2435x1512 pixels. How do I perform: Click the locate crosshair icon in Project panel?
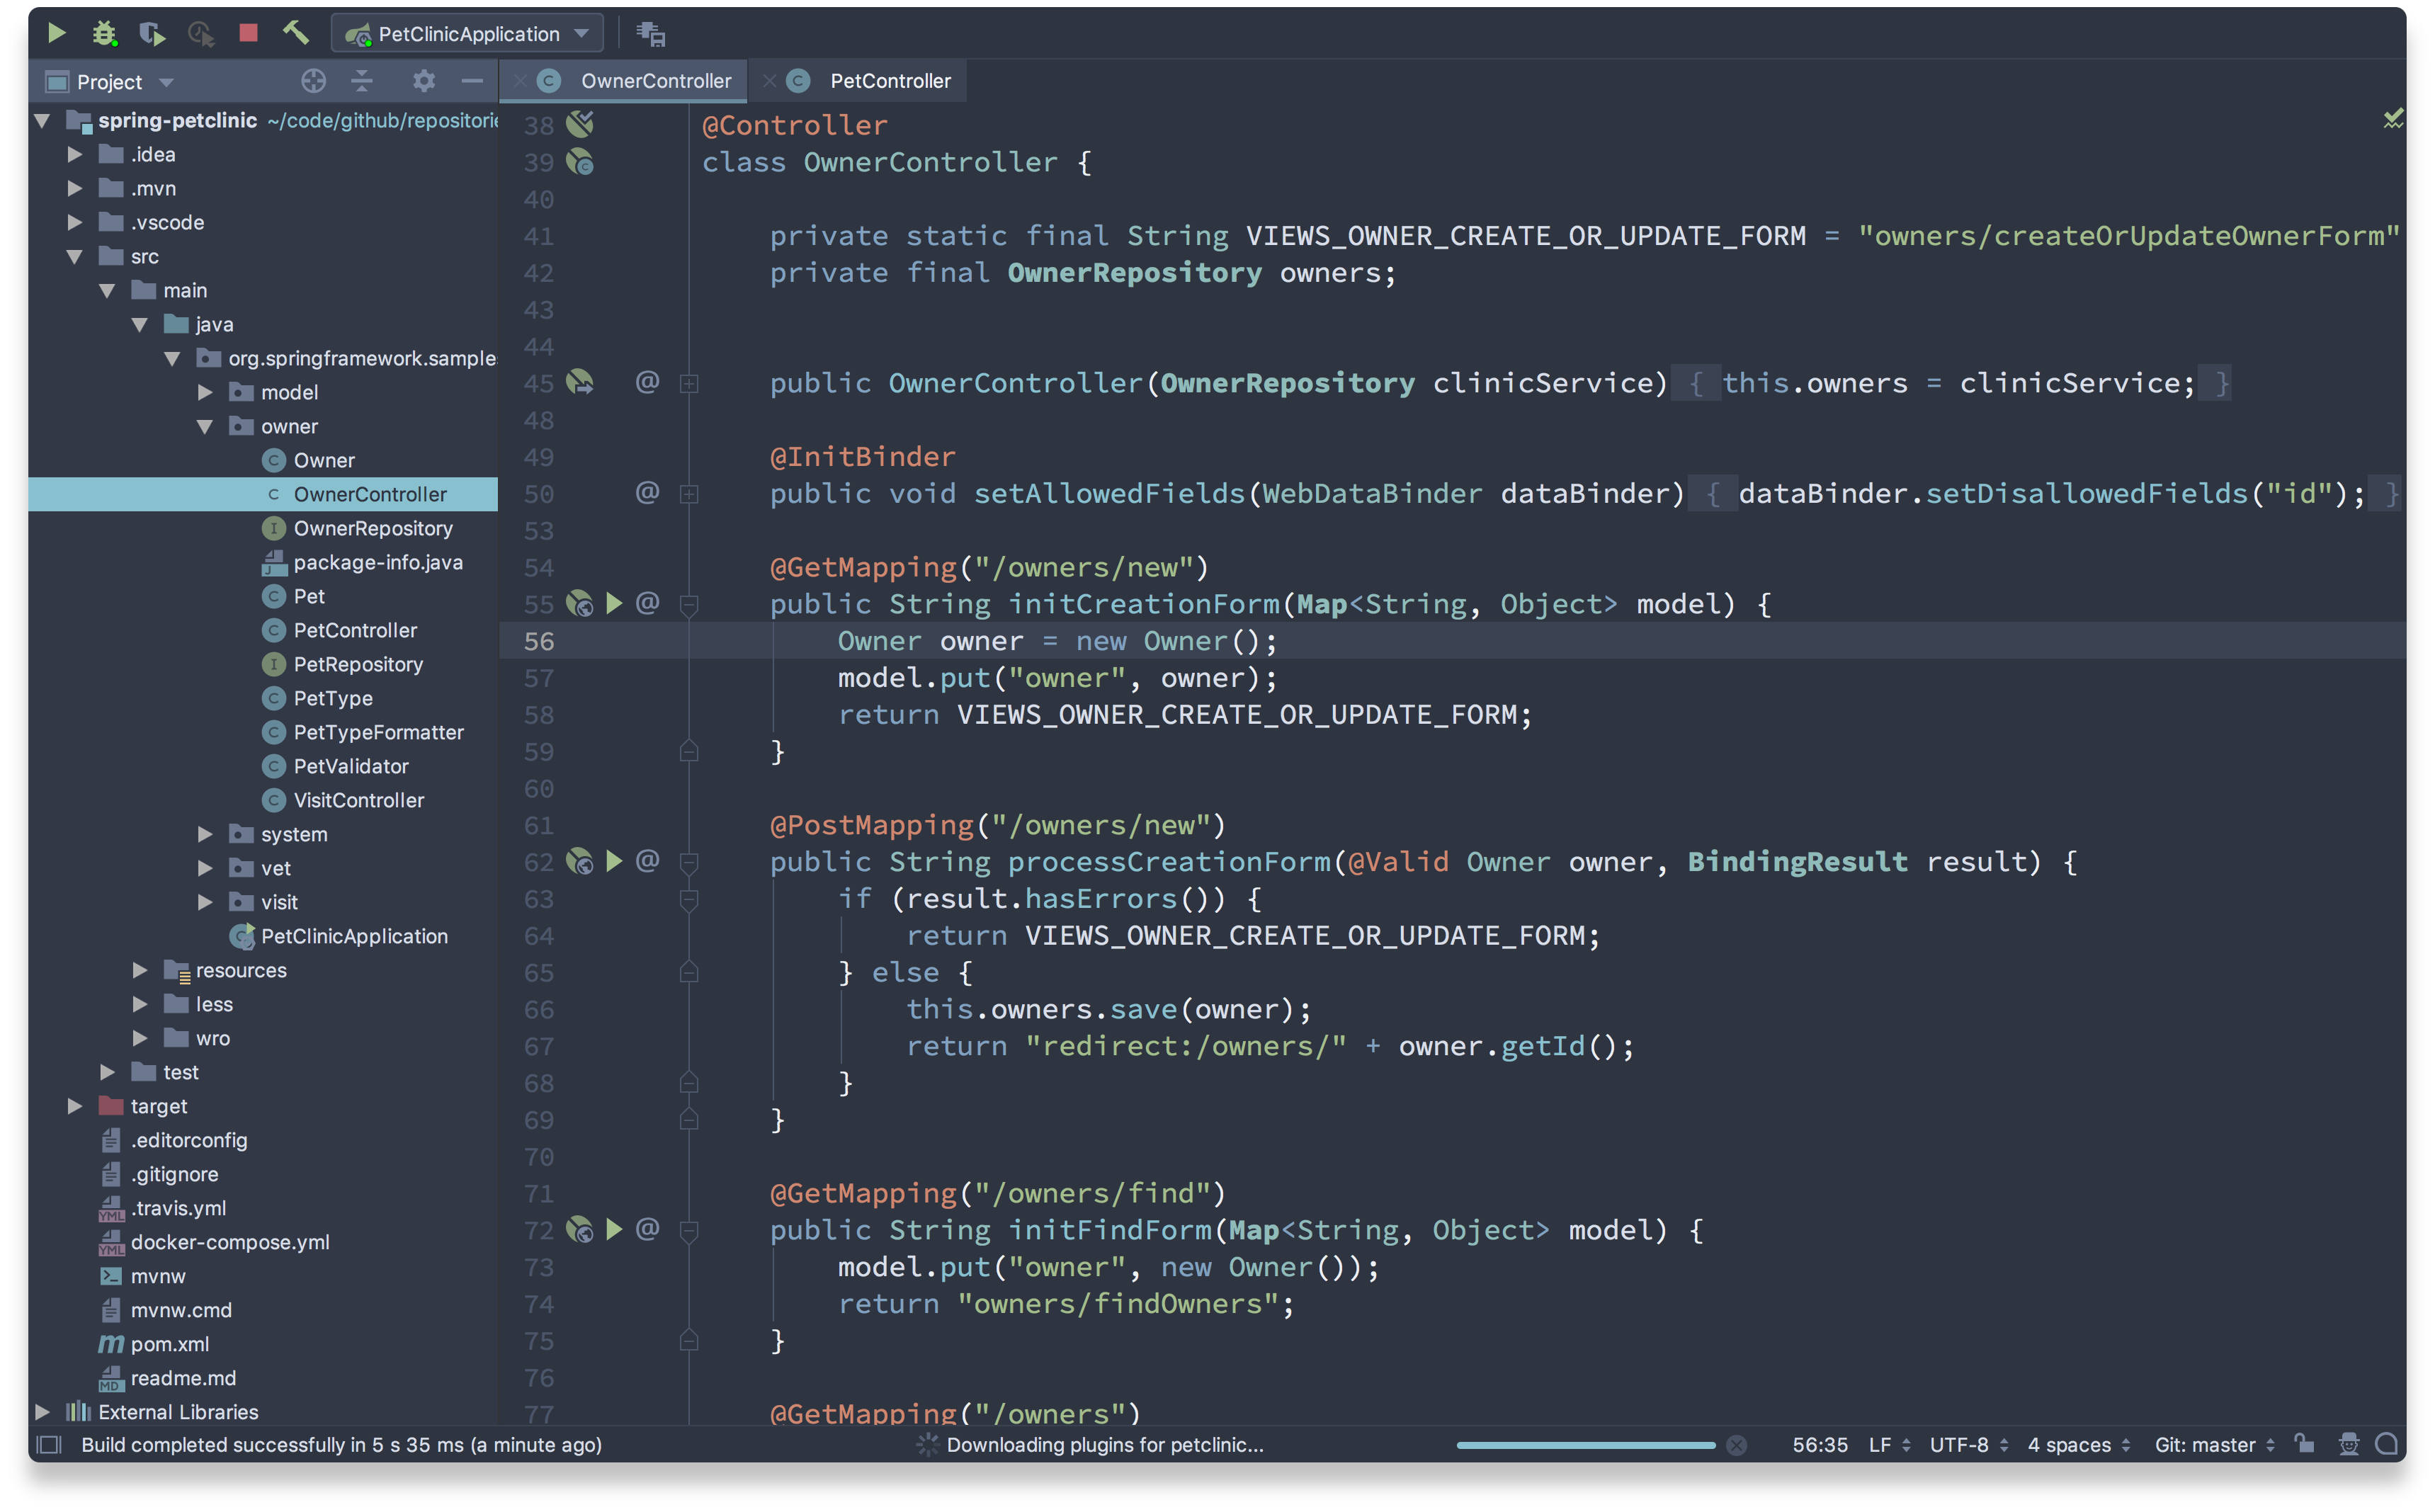[x=313, y=81]
